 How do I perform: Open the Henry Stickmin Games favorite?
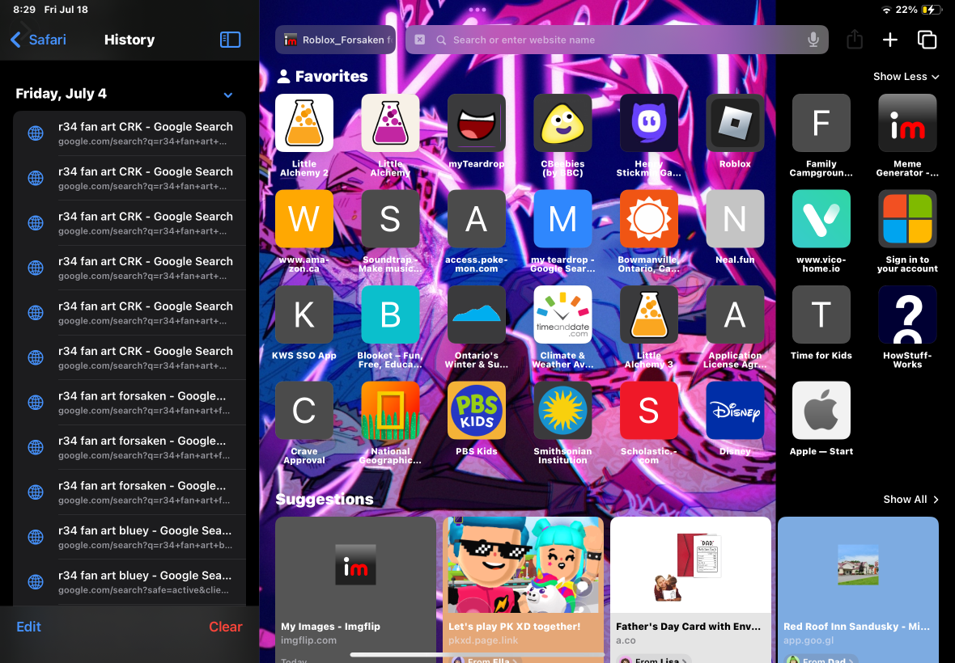(648, 123)
